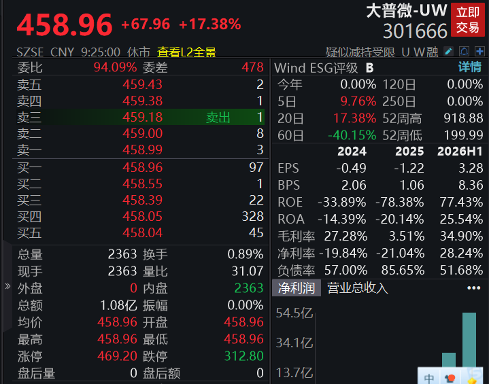
Task: Select the 卖二 price 459.00
Action: pyautogui.click(x=142, y=133)
